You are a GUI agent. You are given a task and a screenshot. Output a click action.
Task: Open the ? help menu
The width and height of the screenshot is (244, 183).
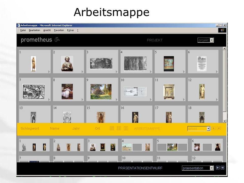click(78, 30)
